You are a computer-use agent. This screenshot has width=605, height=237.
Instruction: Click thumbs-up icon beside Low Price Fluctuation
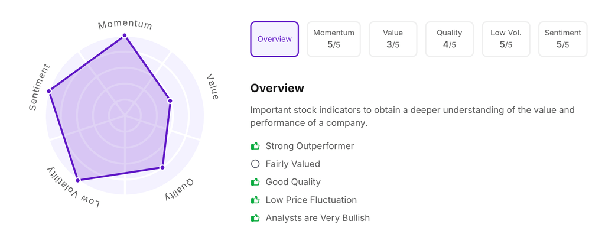pos(255,200)
